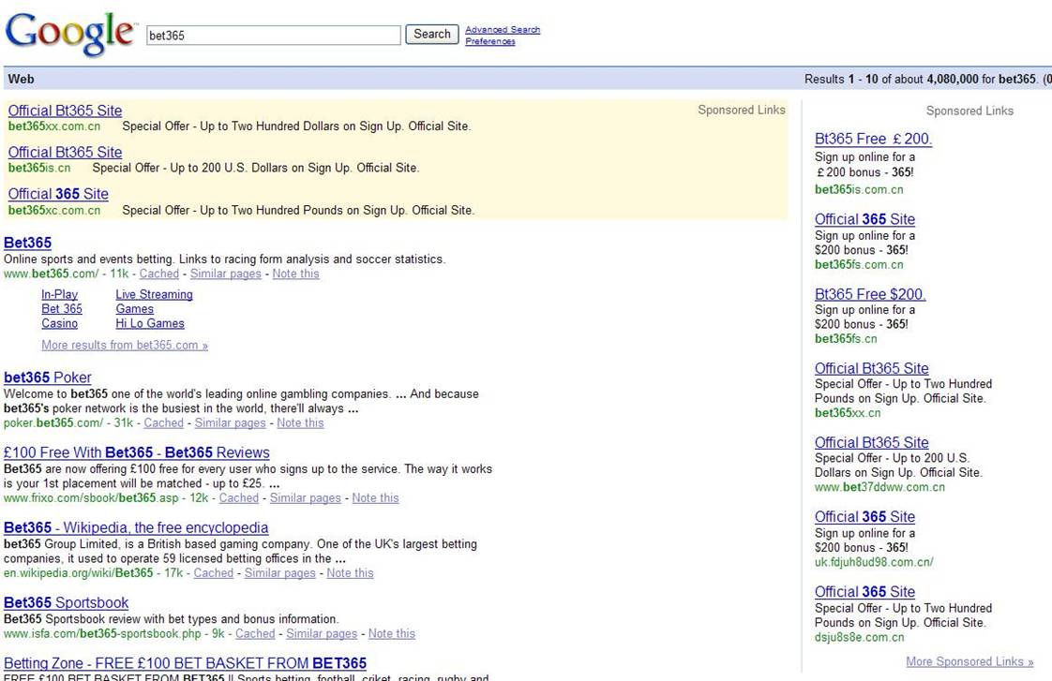Open the Betting Zone FREE £100 BET BASKET result
This screenshot has height=681, width=1052.
pos(185,663)
